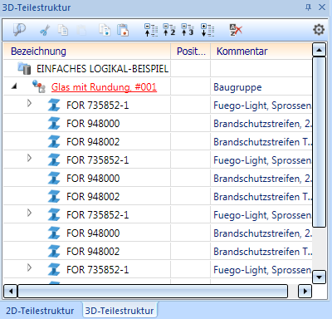Select EINFACHES LOGIKAL-BEISPIEL root entry

point(102,69)
